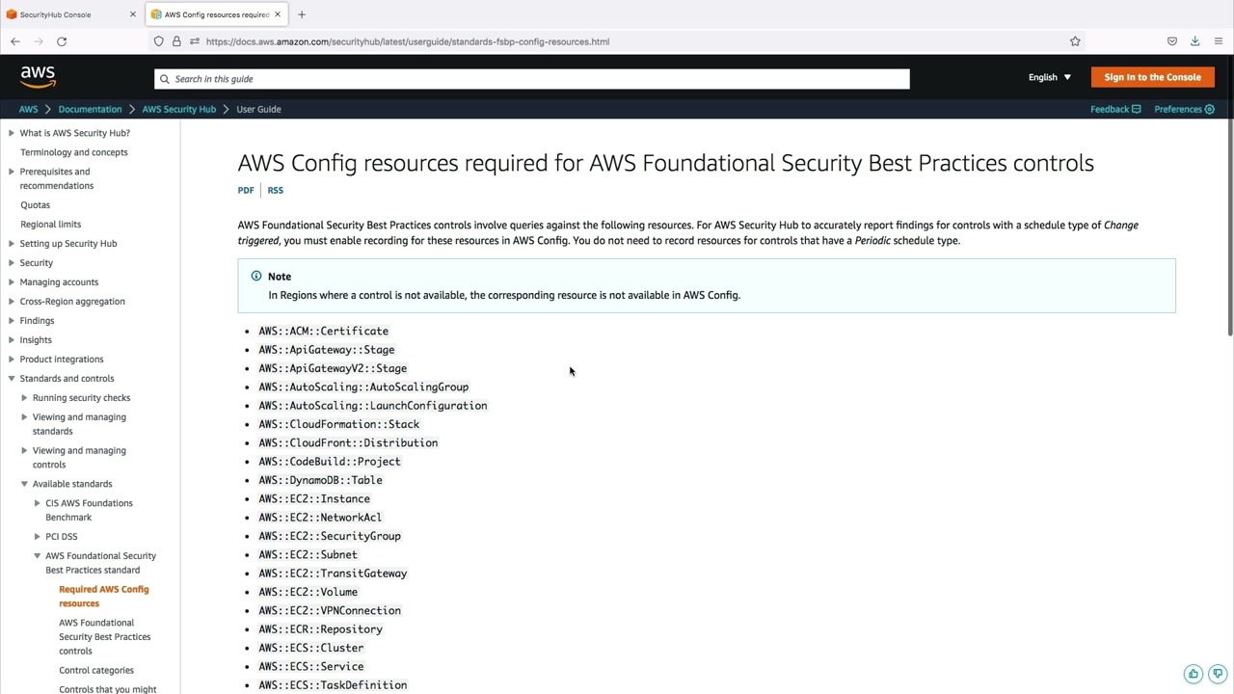Viewport: 1234px width, 694px height.
Task: Click the thumbs up feedback icon
Action: pos(1194,674)
